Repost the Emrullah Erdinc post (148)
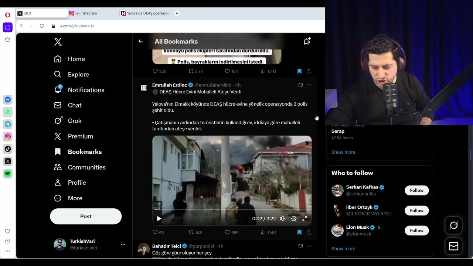 click(x=195, y=232)
